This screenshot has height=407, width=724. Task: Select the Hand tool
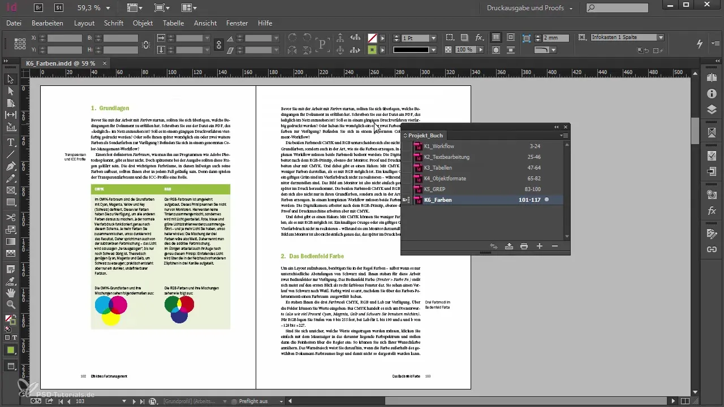tap(10, 293)
